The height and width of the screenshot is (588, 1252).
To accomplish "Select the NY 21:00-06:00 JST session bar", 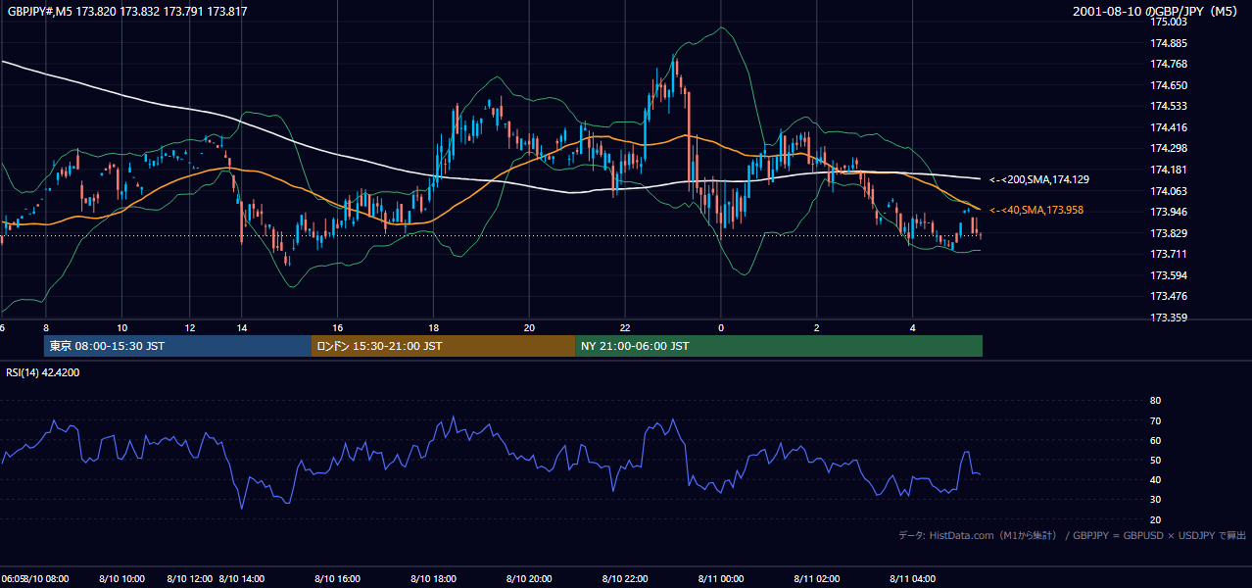I will click(779, 346).
